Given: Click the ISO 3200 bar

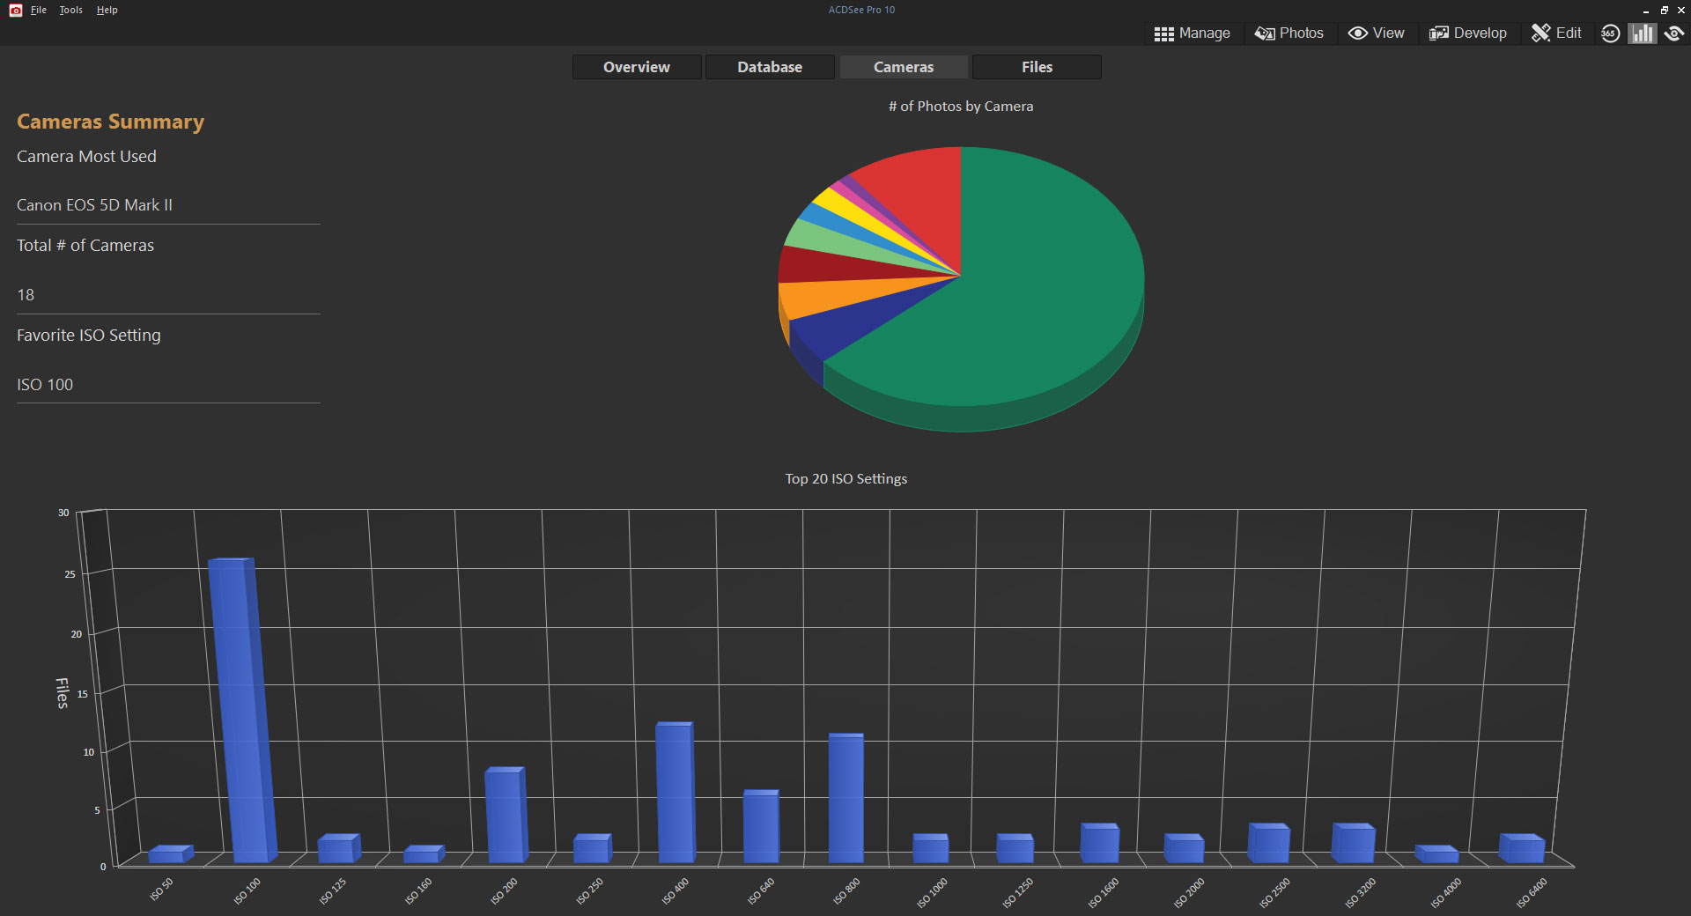Looking at the screenshot, I should click(x=1354, y=843).
